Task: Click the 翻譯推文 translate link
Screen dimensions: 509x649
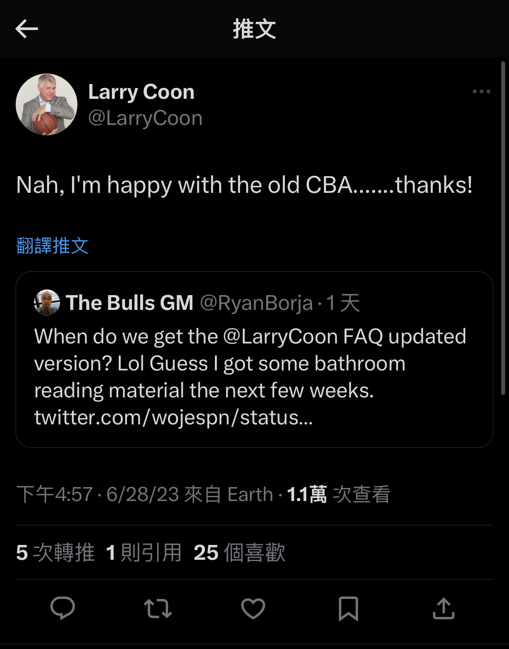Action: click(x=52, y=246)
